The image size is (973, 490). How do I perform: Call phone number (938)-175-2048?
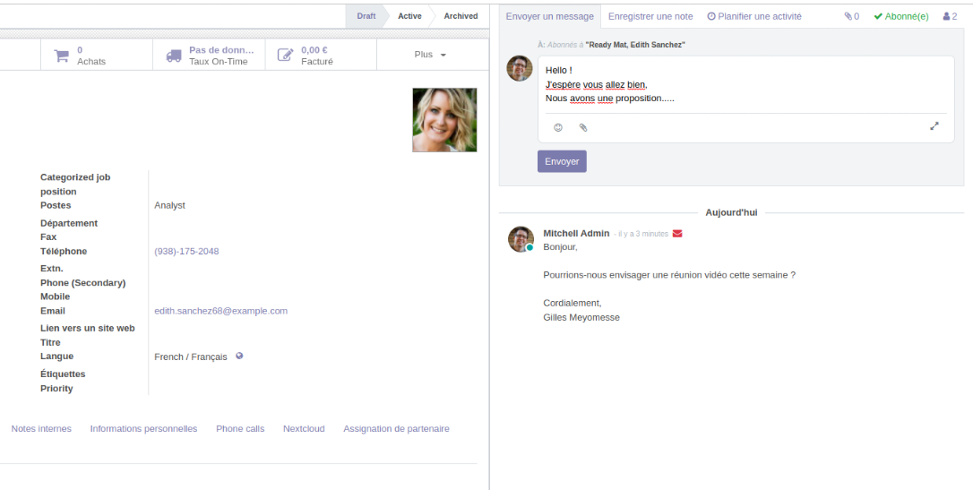[x=186, y=251]
